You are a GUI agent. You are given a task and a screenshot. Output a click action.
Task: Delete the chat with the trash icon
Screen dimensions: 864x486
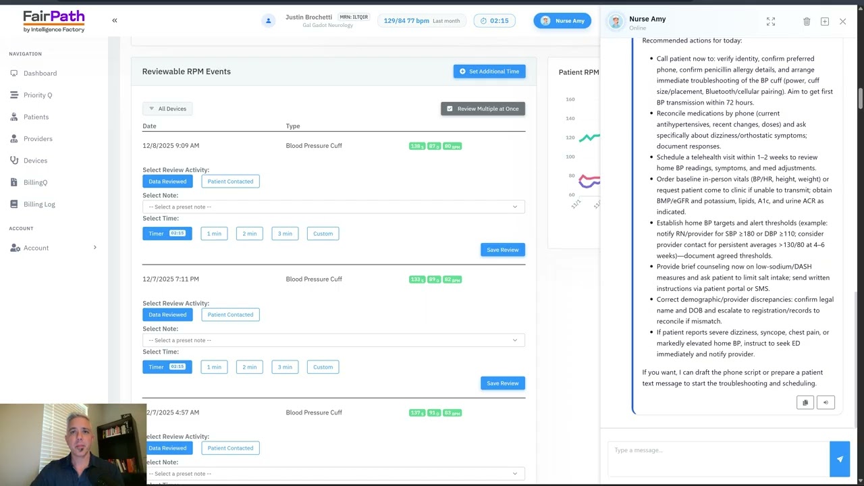point(807,22)
